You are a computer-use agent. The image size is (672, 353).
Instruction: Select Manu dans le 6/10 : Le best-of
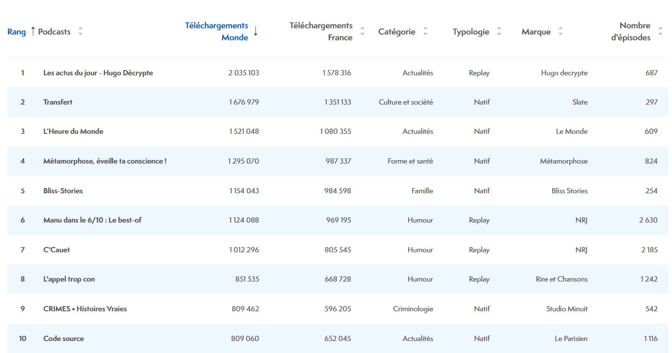92,220
